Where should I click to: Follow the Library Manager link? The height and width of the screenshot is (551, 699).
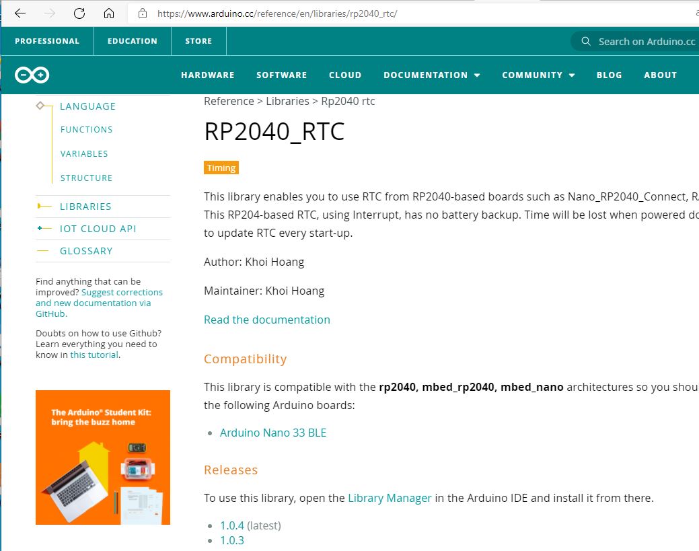click(390, 498)
